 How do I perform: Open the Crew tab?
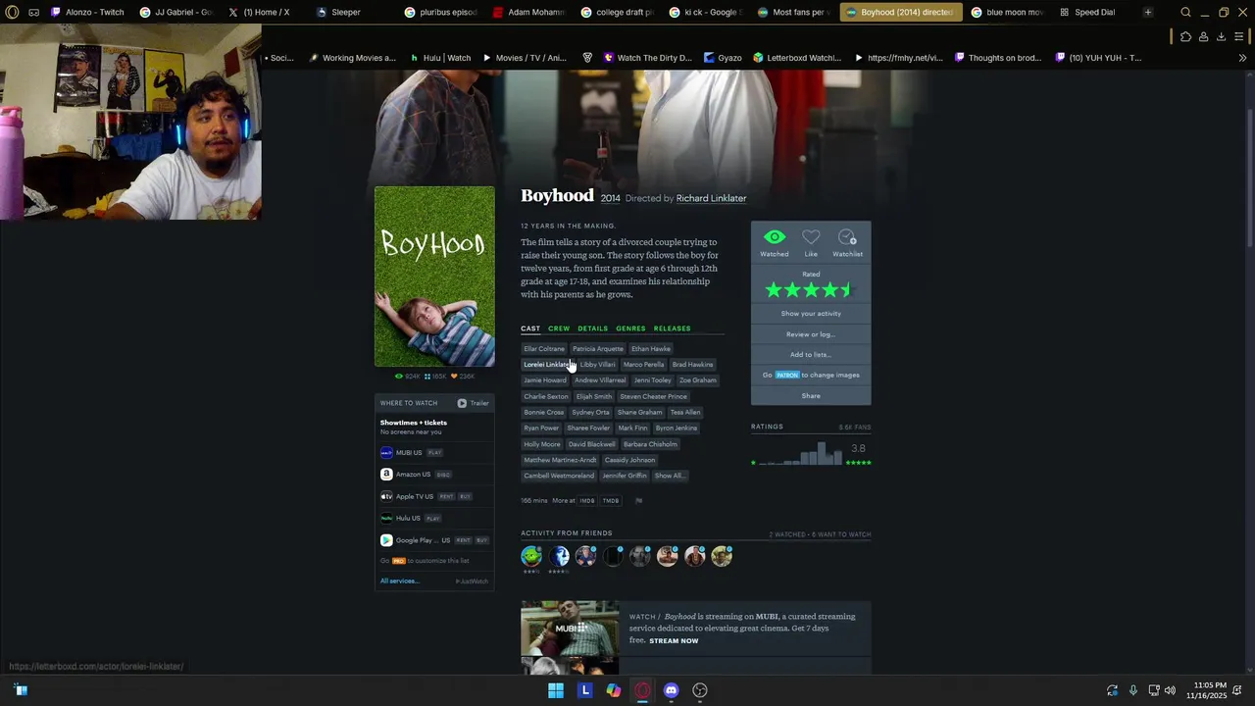coord(559,328)
